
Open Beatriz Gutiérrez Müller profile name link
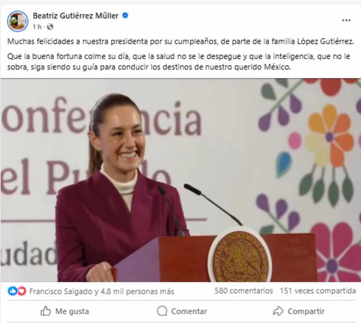76,16
